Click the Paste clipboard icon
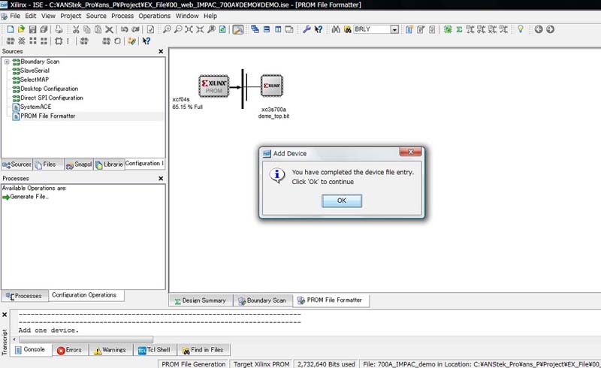Image resolution: width=601 pixels, height=368 pixels. (x=98, y=29)
